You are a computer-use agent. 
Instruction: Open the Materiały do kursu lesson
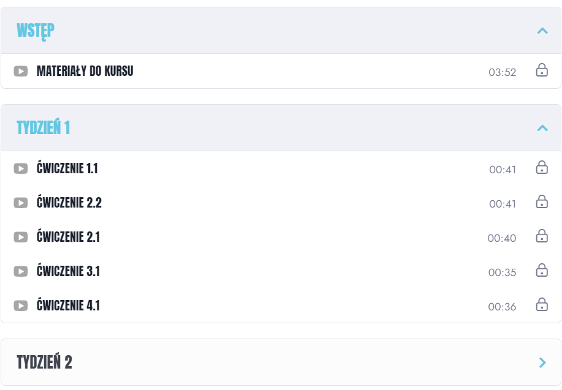pyautogui.click(x=85, y=71)
